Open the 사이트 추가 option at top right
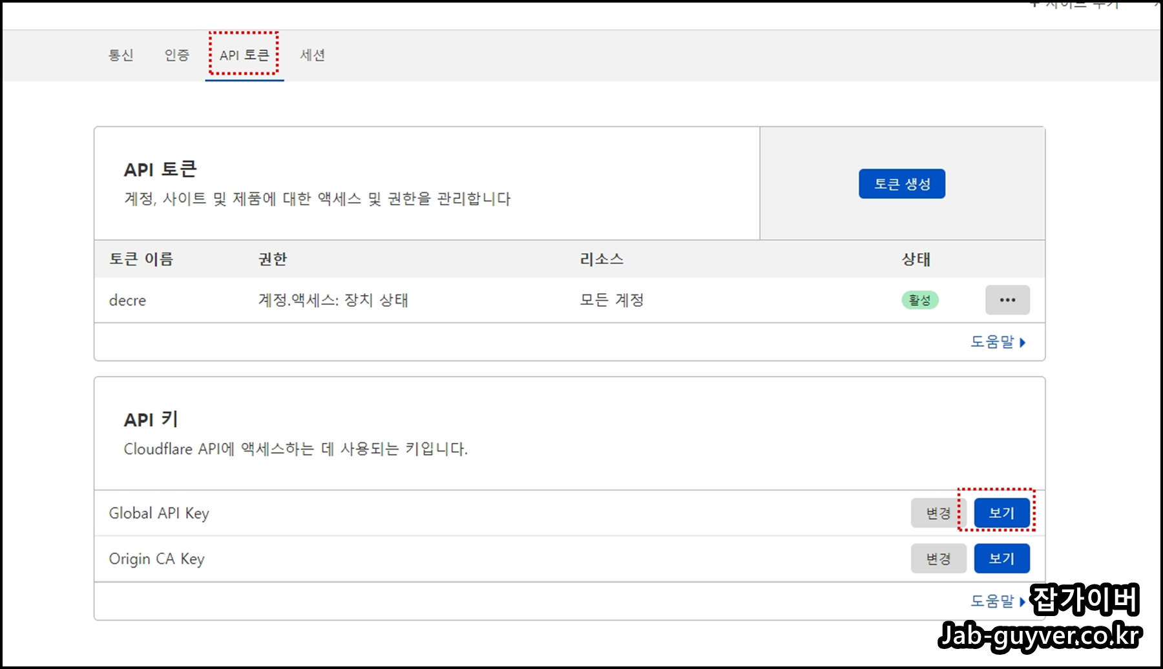Viewport: 1163px width, 669px height. (x=1076, y=5)
